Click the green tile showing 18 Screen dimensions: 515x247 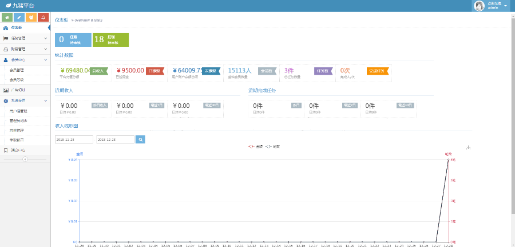[110, 40]
